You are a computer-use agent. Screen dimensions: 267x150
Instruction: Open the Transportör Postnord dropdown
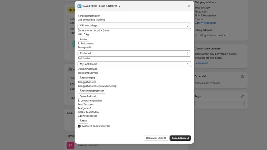click(134, 53)
